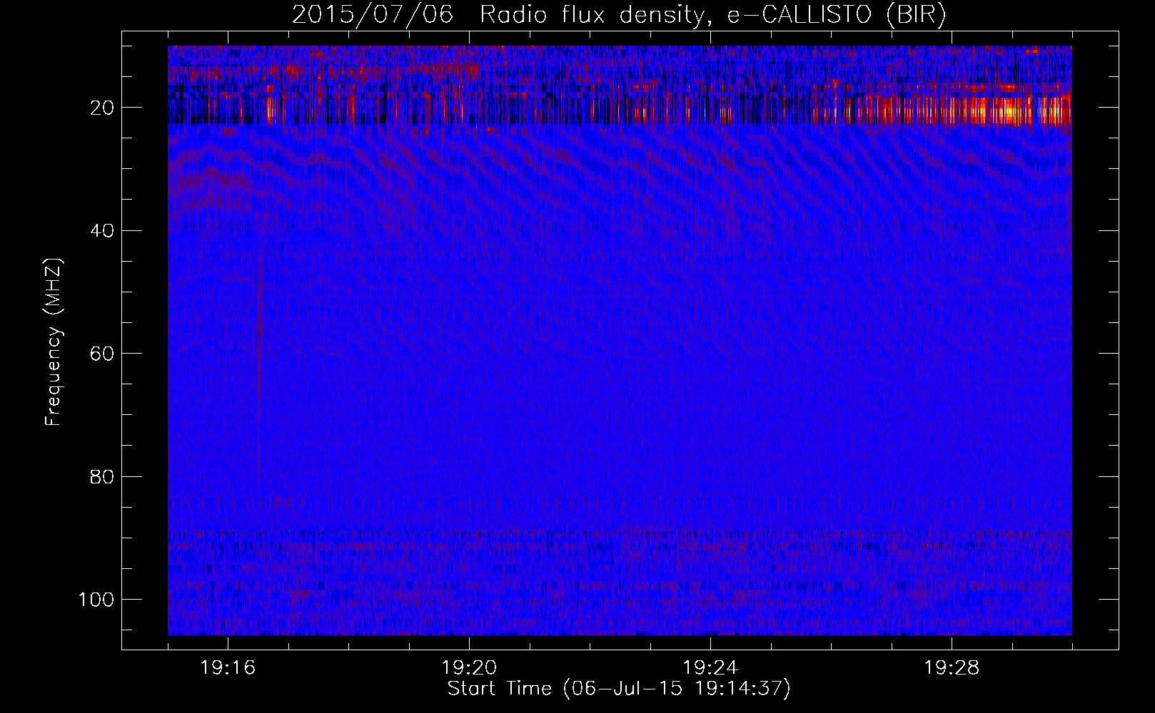Click the 20 MHz frequency tick label
Image resolution: width=1155 pixels, height=713 pixels.
(102, 108)
